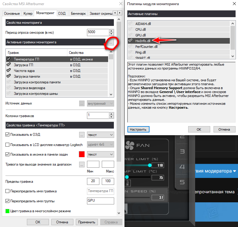This screenshot has height=227, width=238.
Task: Toggle HwInfo.dll plugin checkmark
Action: point(130,41)
